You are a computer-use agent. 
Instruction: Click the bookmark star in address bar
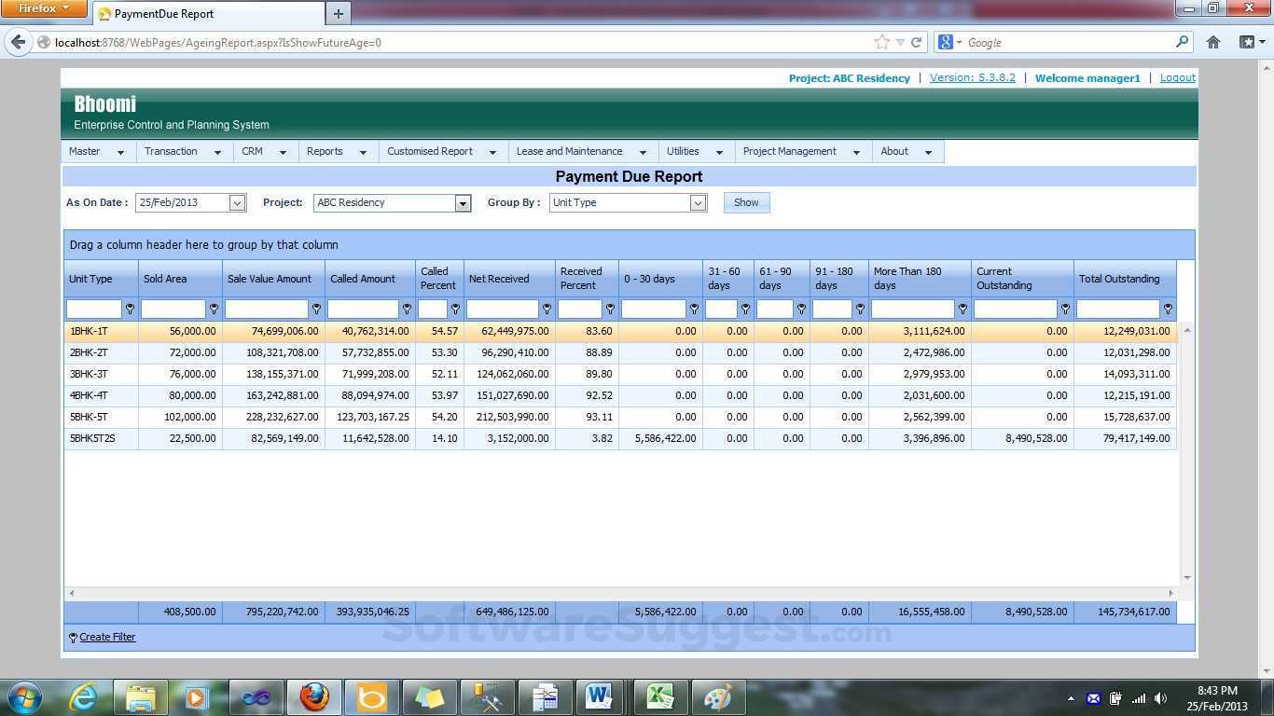881,42
